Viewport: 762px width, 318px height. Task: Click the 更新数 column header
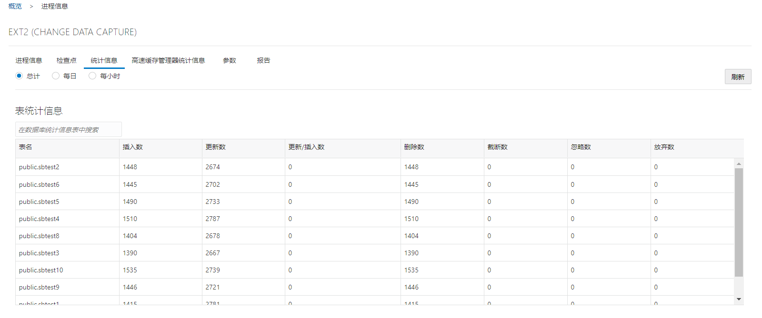click(x=216, y=147)
